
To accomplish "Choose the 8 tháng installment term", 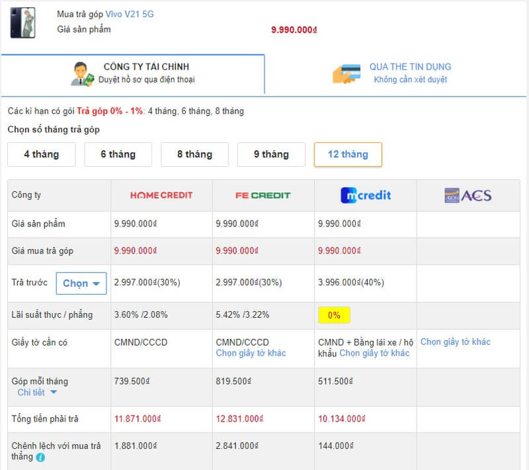I will tap(194, 155).
